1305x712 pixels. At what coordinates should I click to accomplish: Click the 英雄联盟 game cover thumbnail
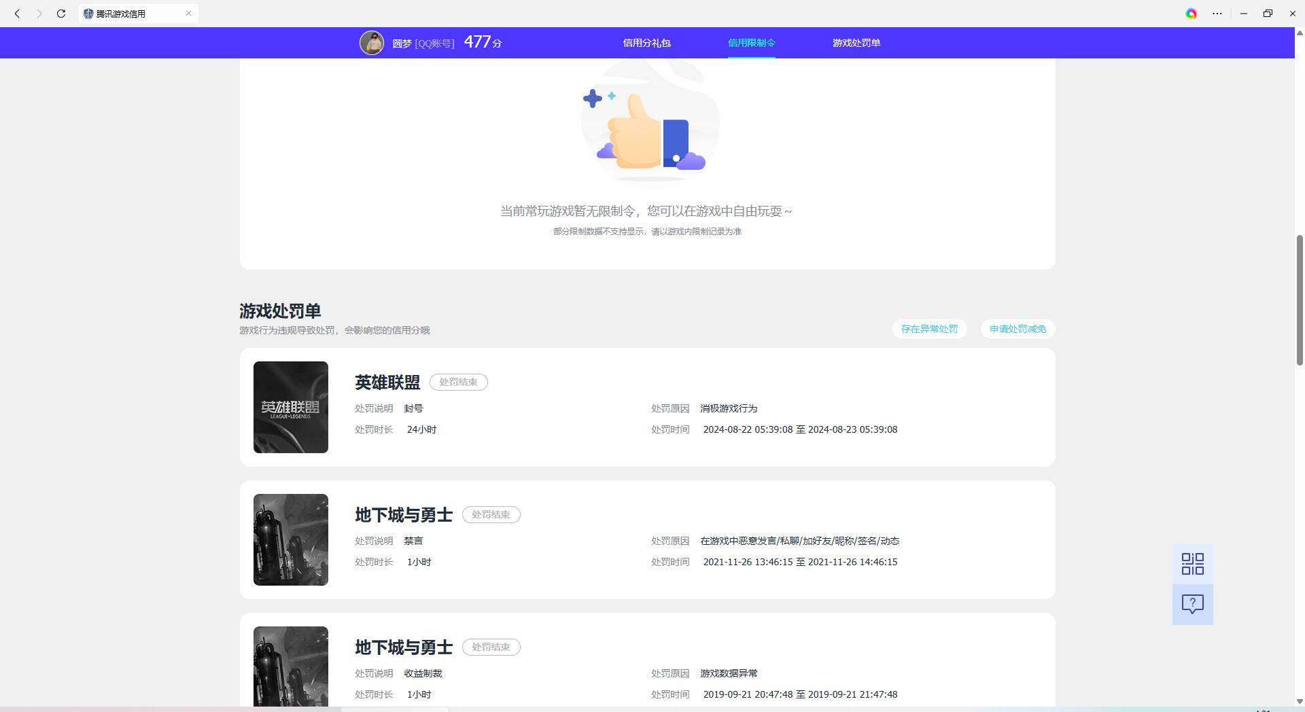click(291, 407)
